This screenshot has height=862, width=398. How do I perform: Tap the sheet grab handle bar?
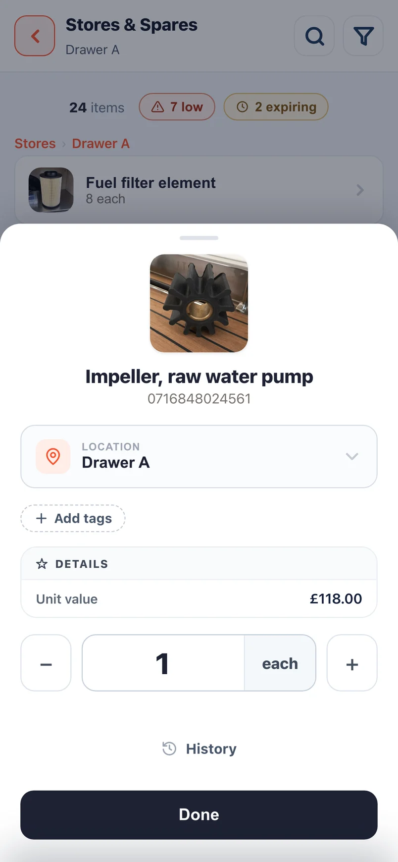199,238
